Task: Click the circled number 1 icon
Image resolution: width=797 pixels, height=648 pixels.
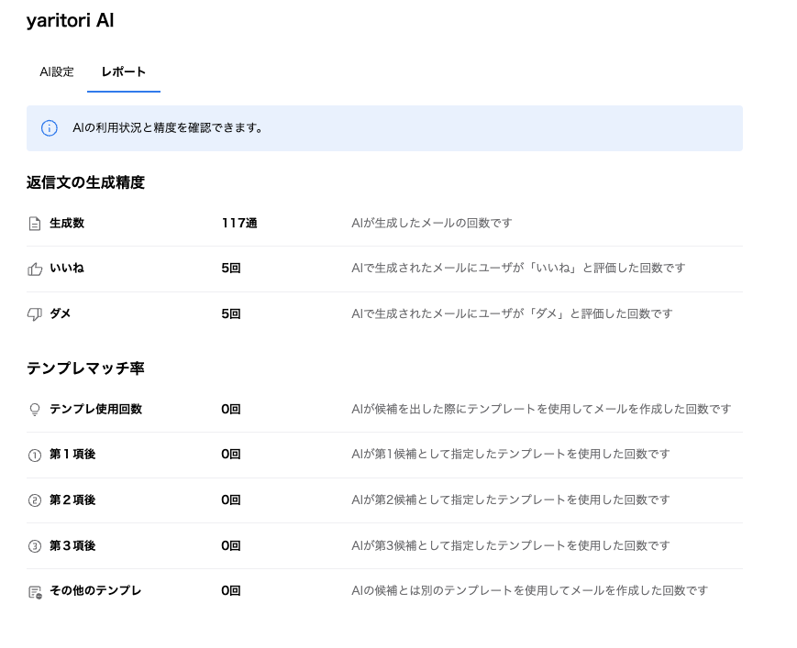Action: tap(35, 455)
